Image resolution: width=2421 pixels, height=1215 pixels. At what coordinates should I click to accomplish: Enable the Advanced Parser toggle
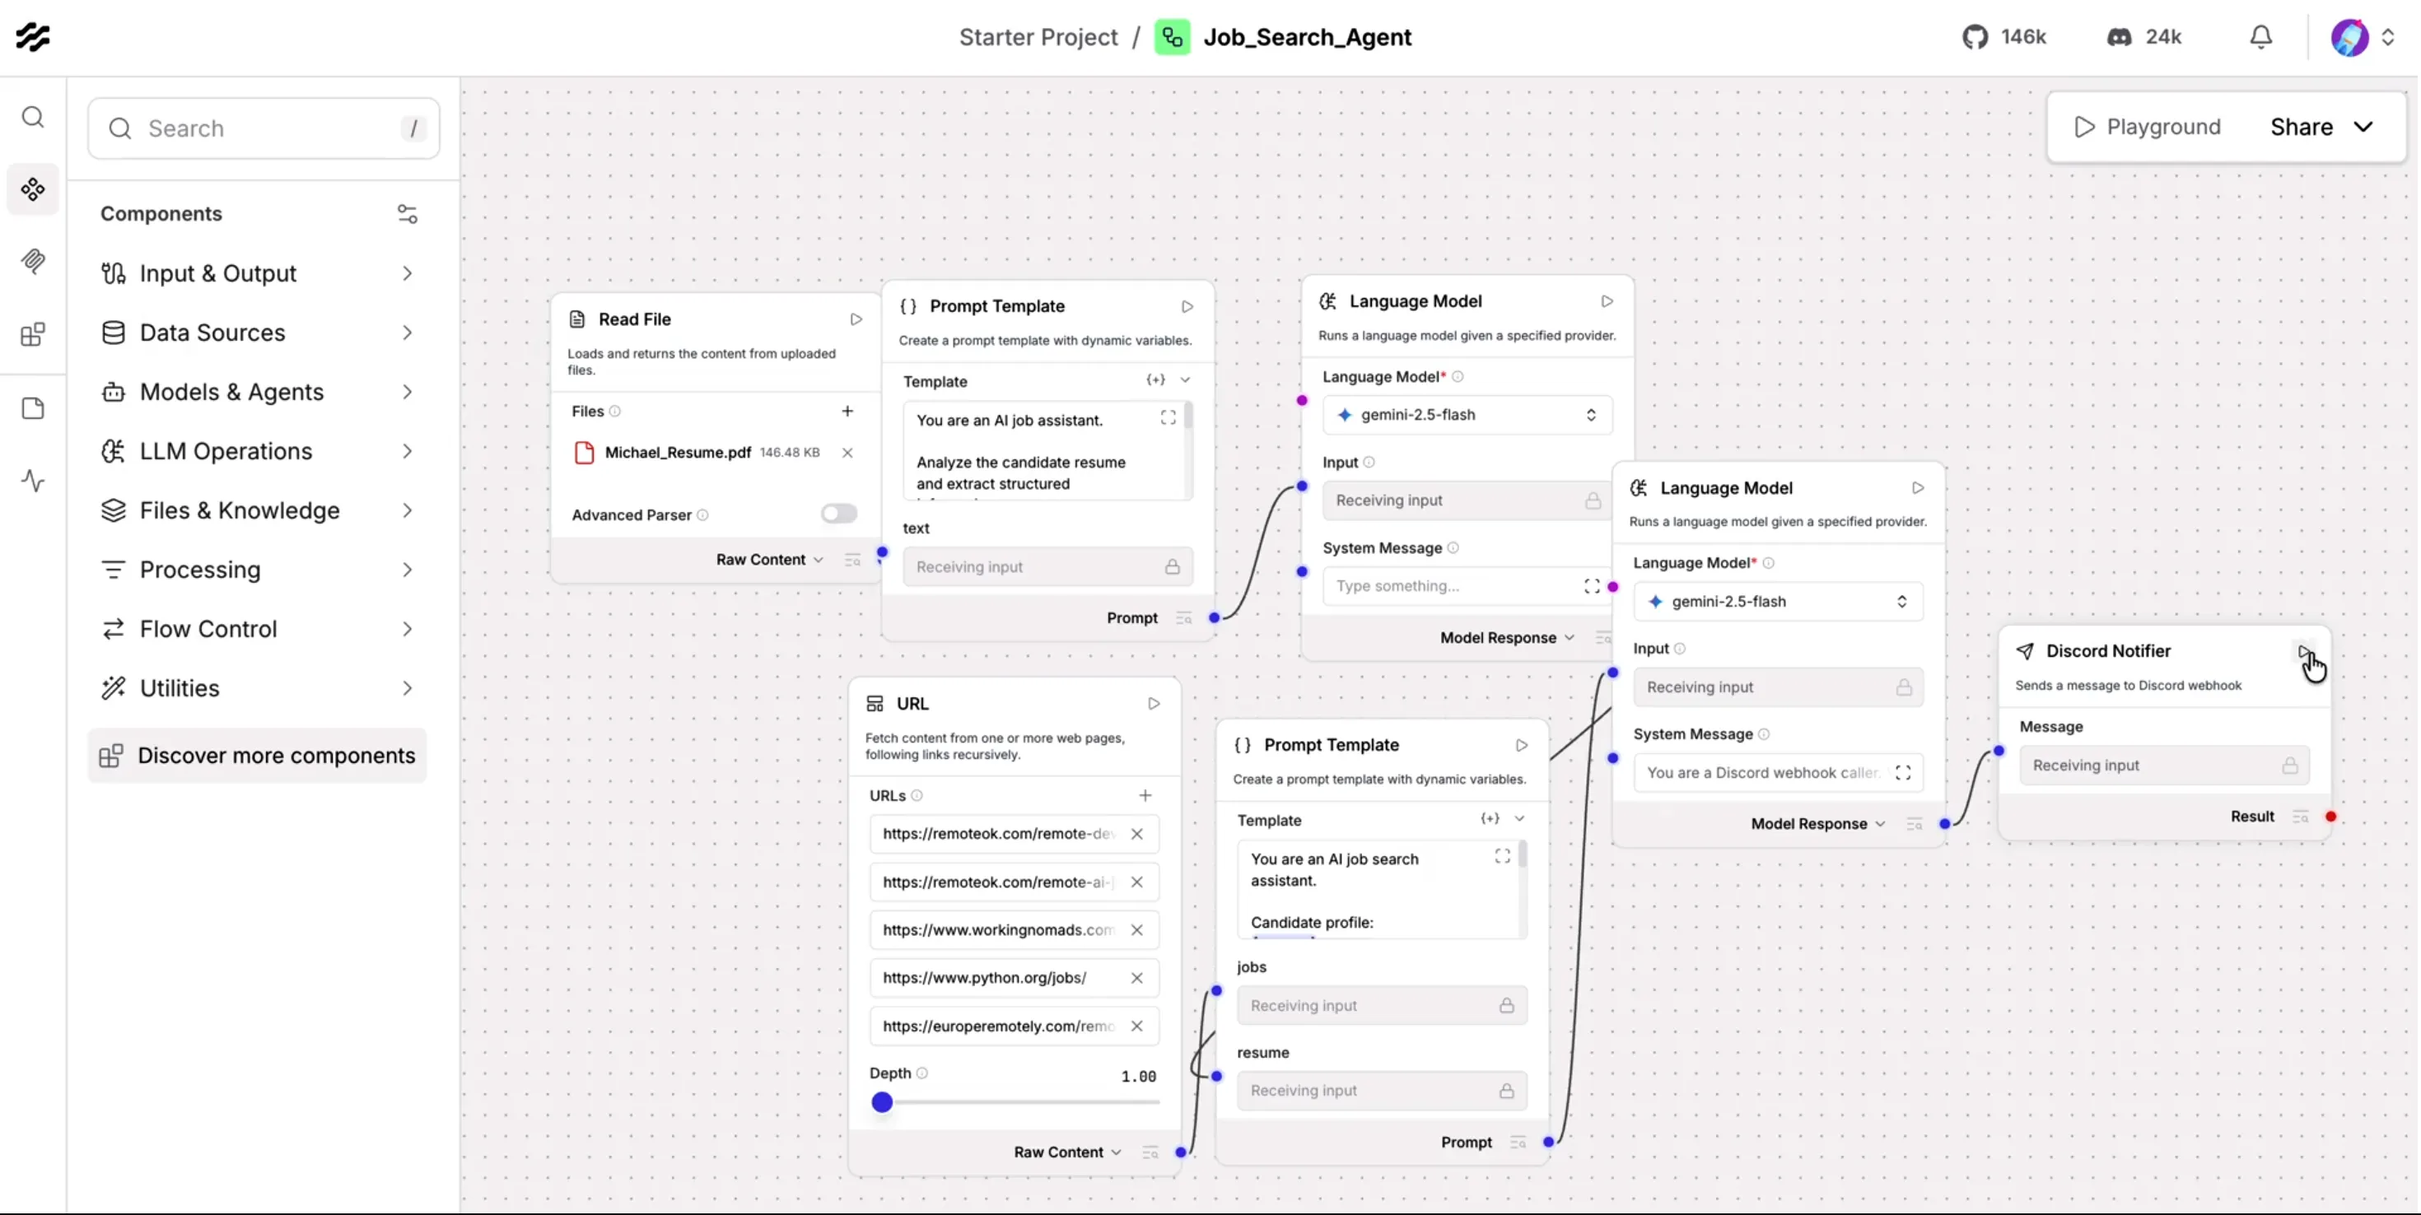pyautogui.click(x=837, y=513)
